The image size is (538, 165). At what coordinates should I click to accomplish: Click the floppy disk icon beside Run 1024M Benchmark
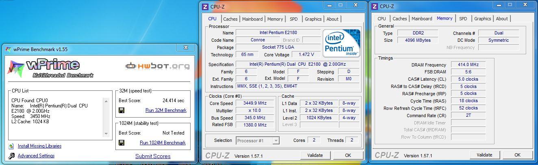pos(121,143)
